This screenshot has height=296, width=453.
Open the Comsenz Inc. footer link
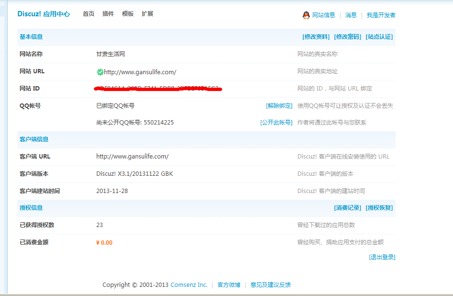click(x=189, y=285)
